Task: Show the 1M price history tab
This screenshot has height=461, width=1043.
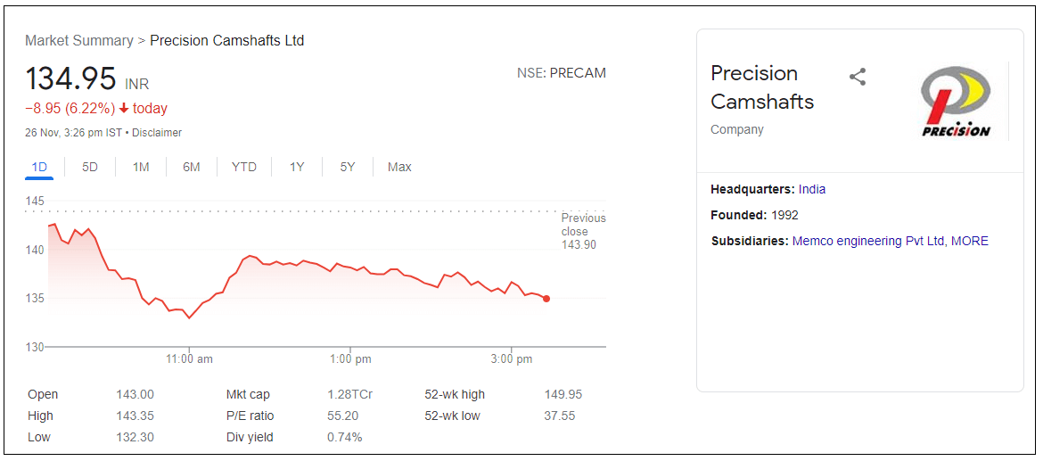Action: click(x=141, y=167)
